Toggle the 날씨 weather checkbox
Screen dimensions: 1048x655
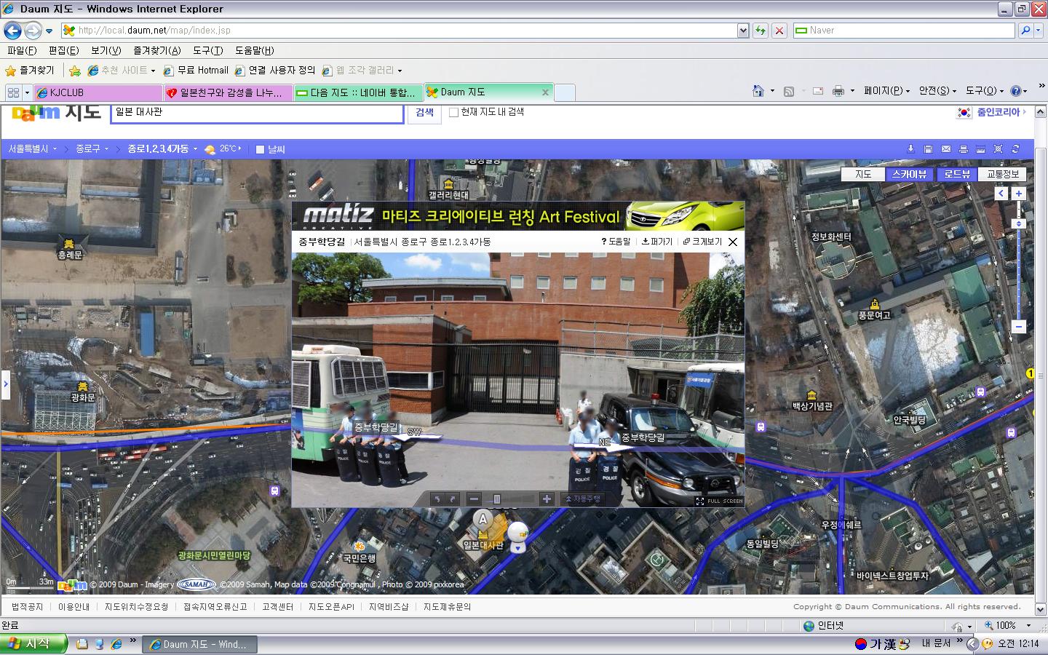(x=260, y=149)
